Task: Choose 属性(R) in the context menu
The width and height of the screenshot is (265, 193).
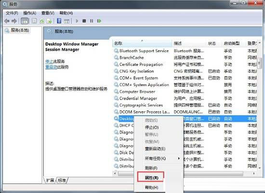Action: coord(152,178)
